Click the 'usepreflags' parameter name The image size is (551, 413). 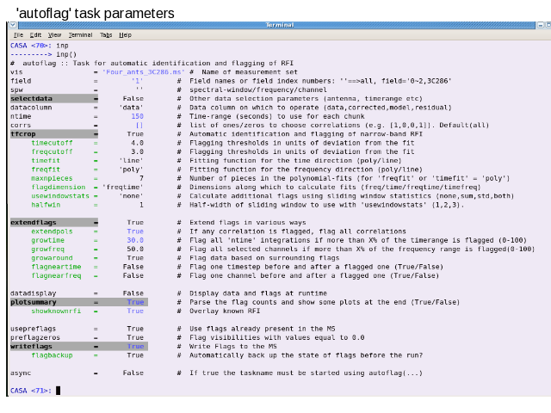coord(33,329)
